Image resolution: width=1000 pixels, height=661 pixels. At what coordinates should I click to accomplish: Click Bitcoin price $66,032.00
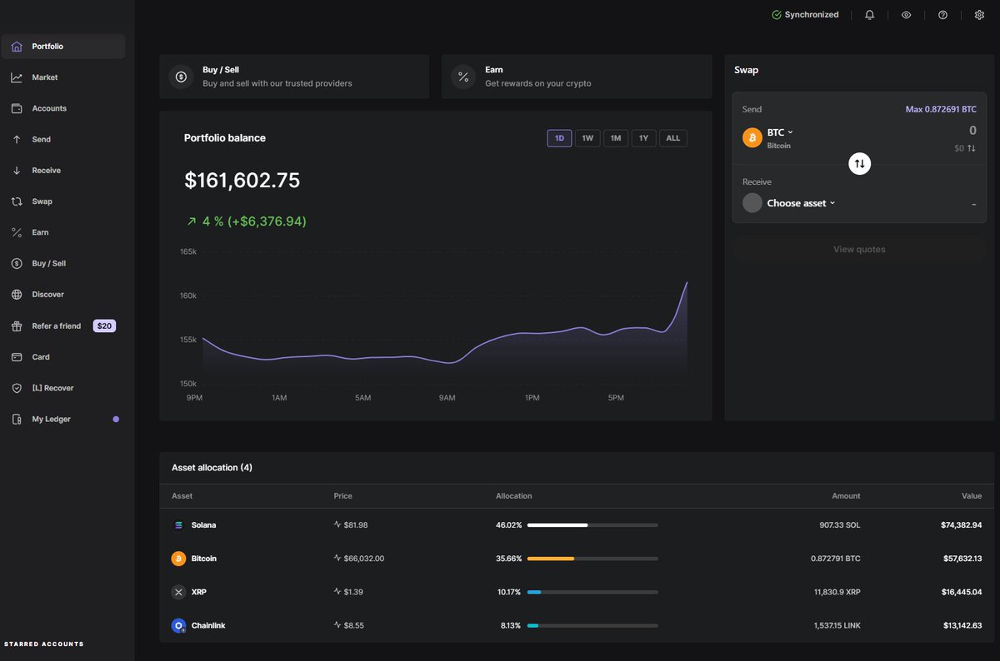pyautogui.click(x=363, y=559)
